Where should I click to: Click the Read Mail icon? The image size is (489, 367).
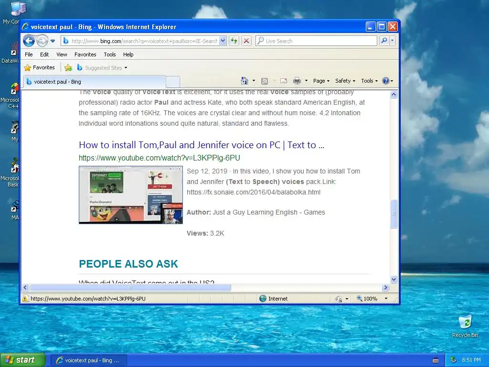click(284, 81)
